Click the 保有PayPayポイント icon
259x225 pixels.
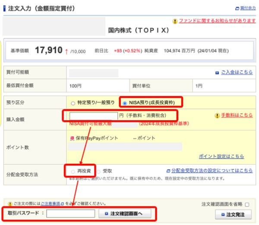click(72, 138)
